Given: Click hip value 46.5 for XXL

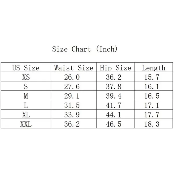Looking at the screenshot, I should click(114, 124).
